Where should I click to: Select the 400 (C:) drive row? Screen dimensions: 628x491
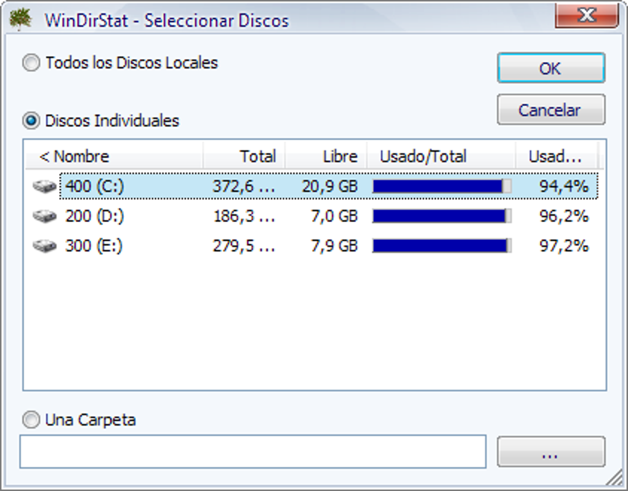[315, 186]
